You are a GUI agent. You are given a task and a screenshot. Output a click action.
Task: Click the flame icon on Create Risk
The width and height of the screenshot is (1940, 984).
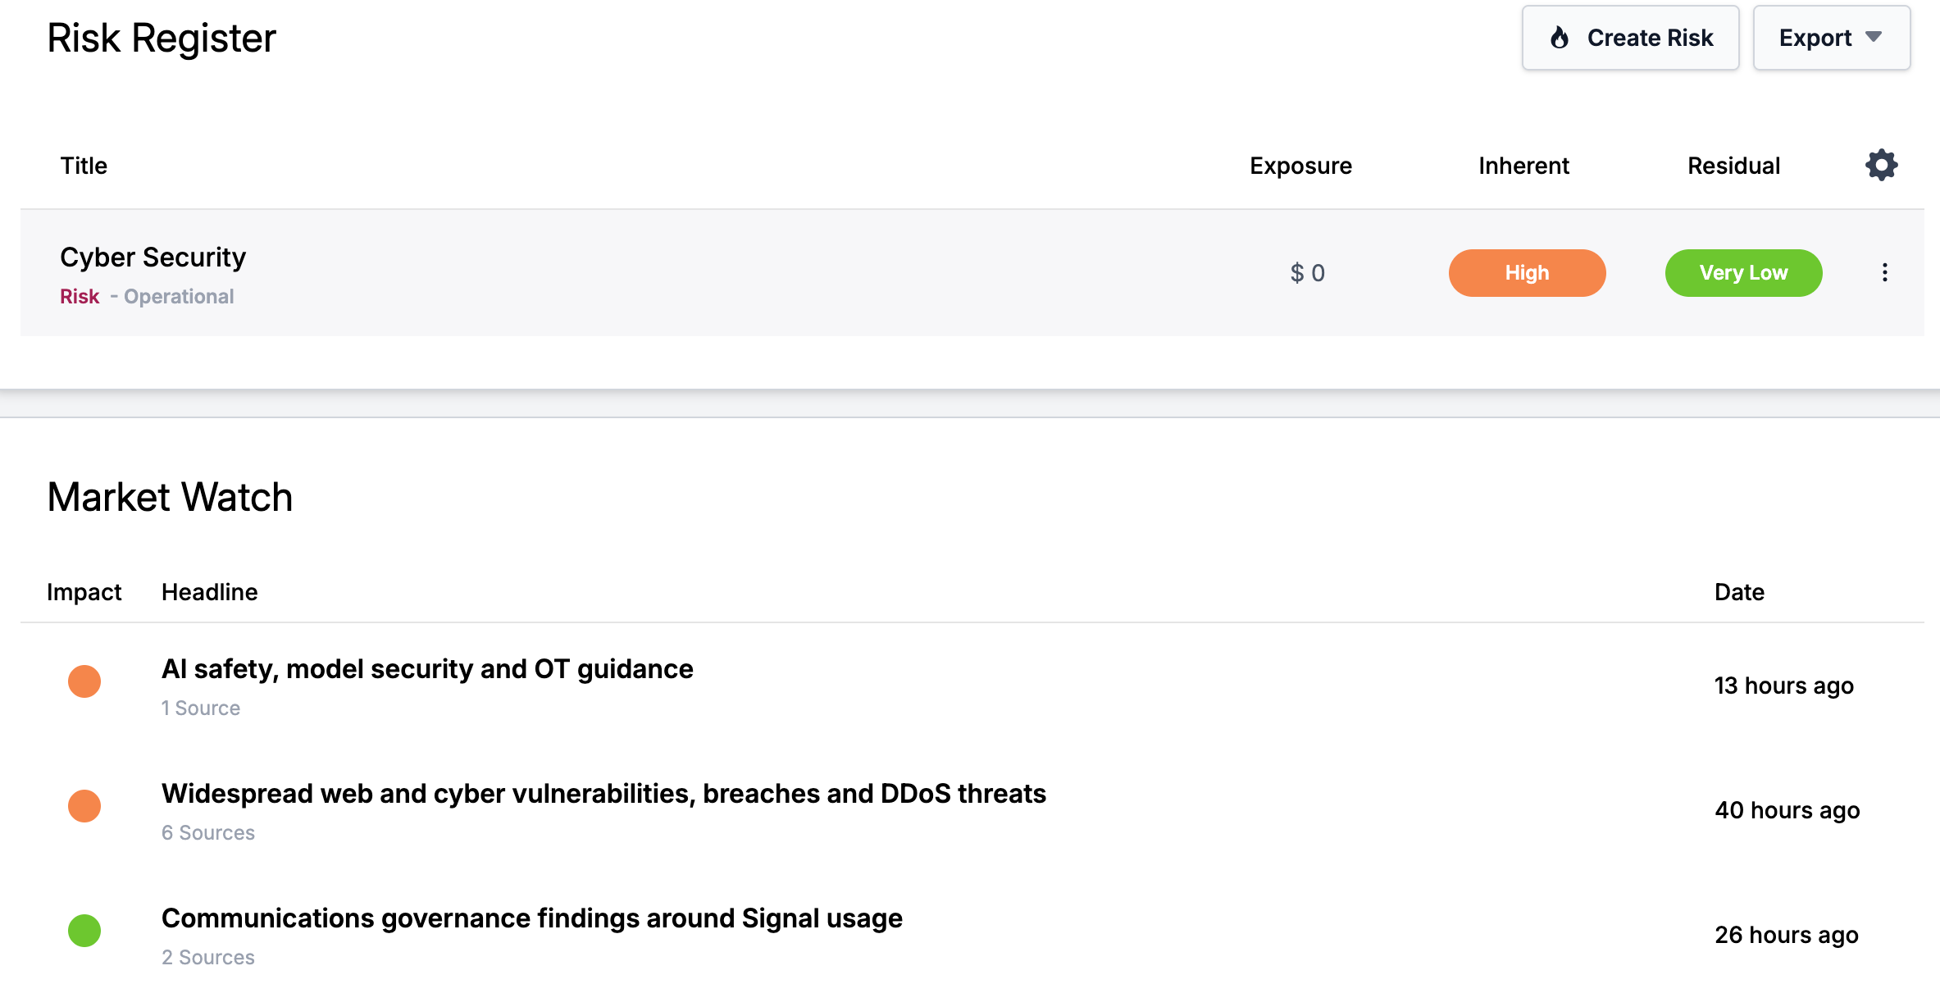(x=1560, y=38)
